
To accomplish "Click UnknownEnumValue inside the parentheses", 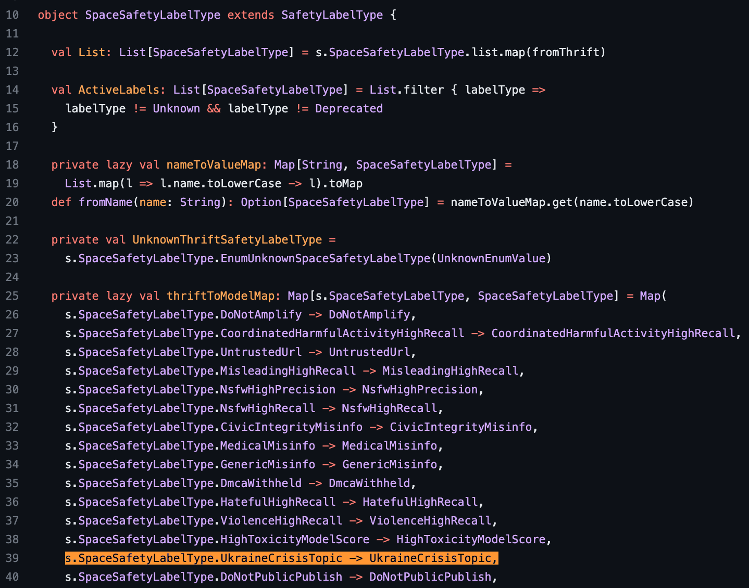I will pyautogui.click(x=491, y=258).
